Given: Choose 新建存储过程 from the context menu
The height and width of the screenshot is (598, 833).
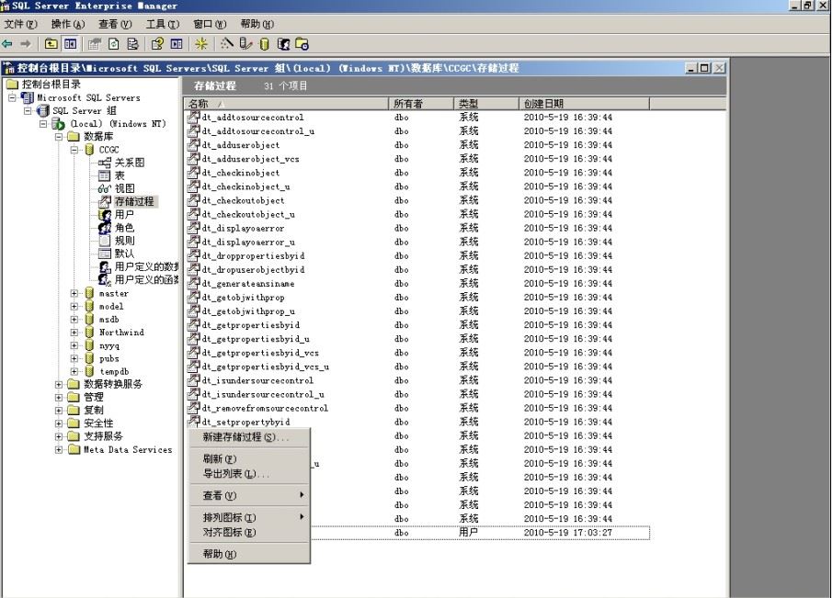Looking at the screenshot, I should (248, 437).
